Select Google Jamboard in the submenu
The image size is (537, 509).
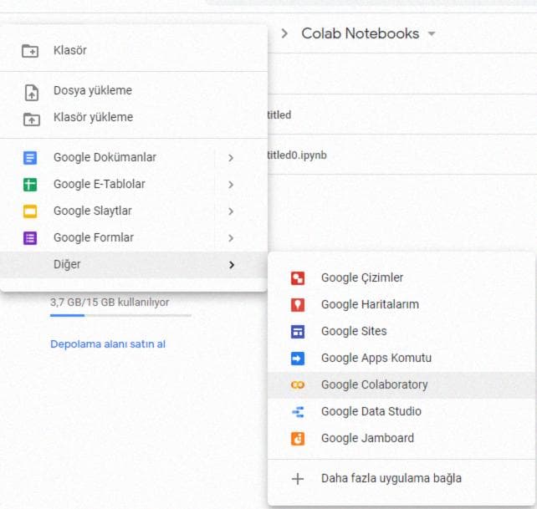pos(401,439)
